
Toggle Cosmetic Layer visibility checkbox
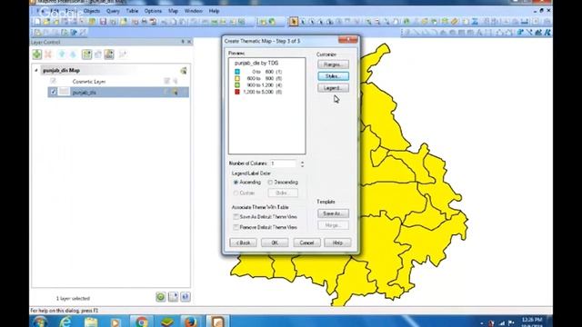(54, 81)
